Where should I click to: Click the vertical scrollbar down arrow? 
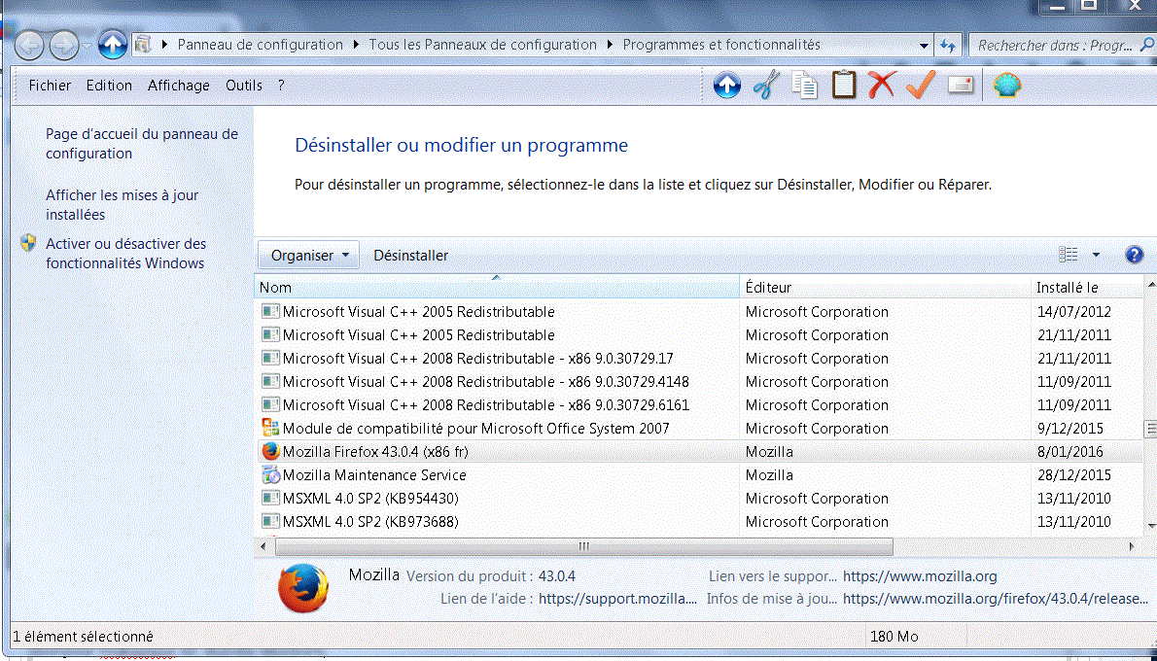(x=1150, y=526)
